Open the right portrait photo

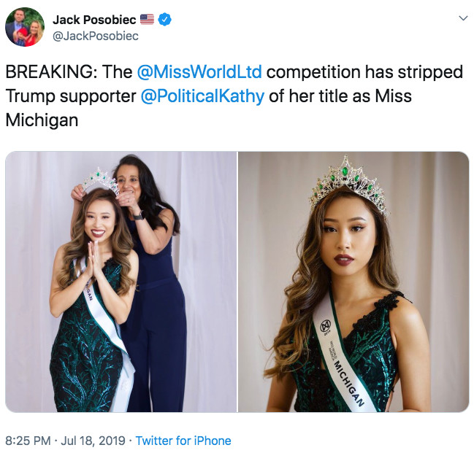(x=353, y=282)
